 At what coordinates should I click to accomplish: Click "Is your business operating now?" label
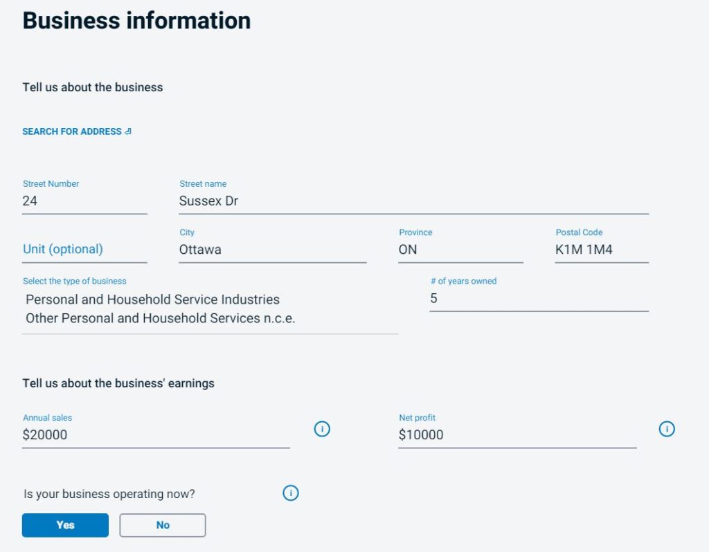tap(109, 494)
